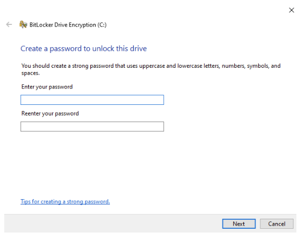Close the BitLocker wizard with the X

[x=292, y=10]
